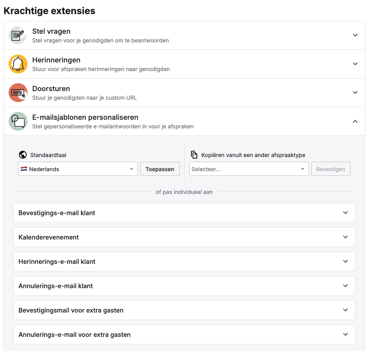This screenshot has width=369, height=351.
Task: Click the E-mailsjablonen speech bubbles icon
Action: pyautogui.click(x=18, y=121)
